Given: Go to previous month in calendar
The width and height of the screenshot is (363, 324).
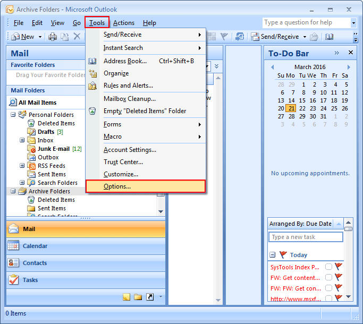Looking at the screenshot, I should coord(273,67).
